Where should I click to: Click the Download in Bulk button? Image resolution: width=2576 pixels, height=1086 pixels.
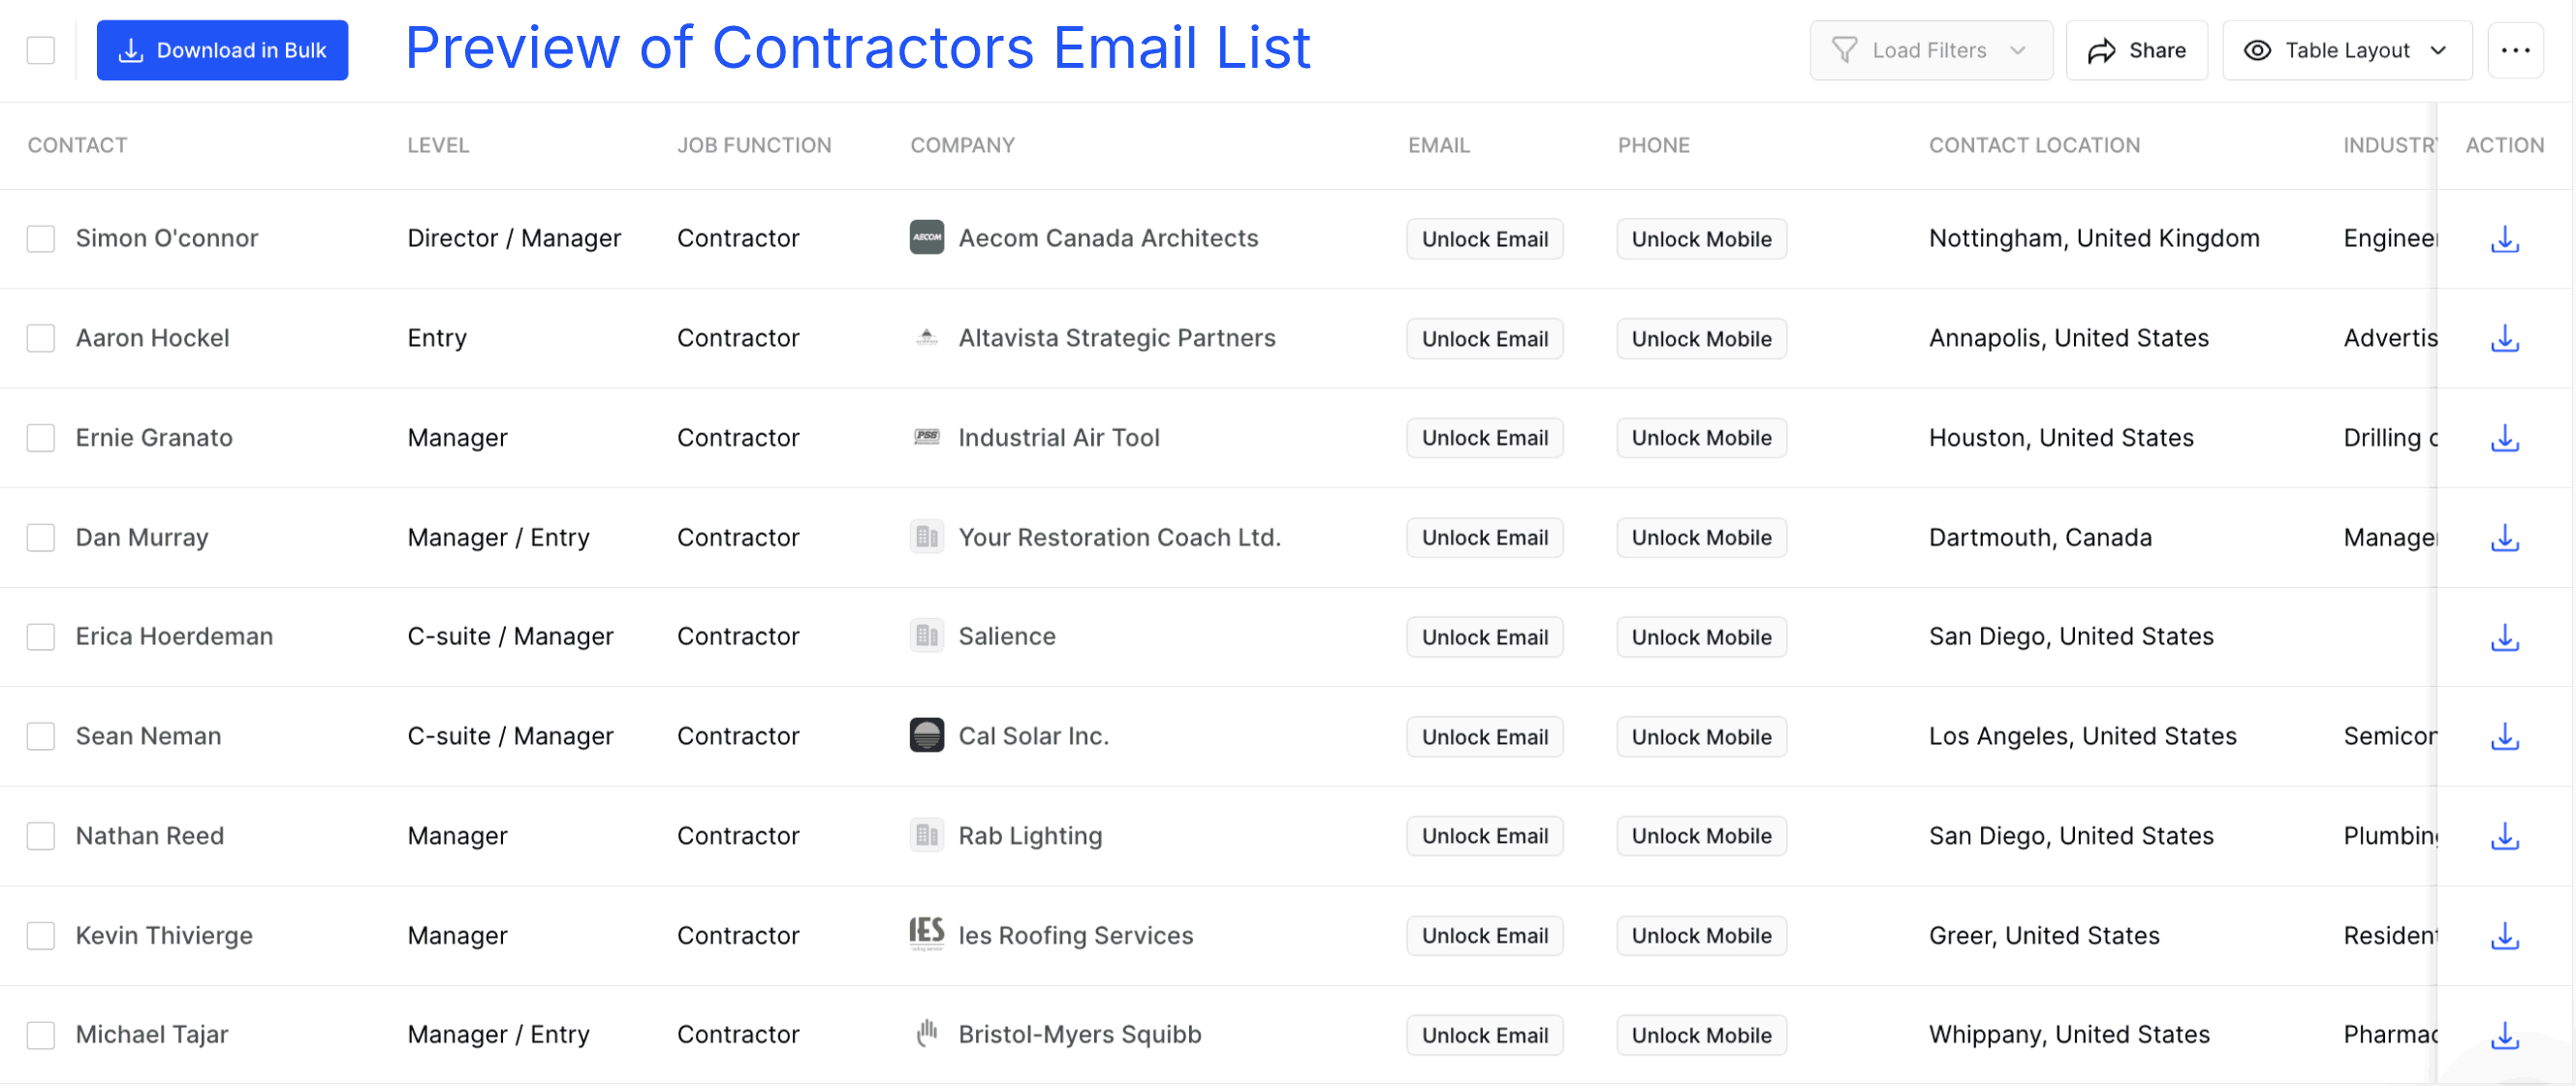[222, 50]
